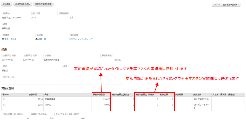The height and width of the screenshot is (121, 246).
Task: Open applicant 恵良 千紗子 link
Action: (10, 39)
